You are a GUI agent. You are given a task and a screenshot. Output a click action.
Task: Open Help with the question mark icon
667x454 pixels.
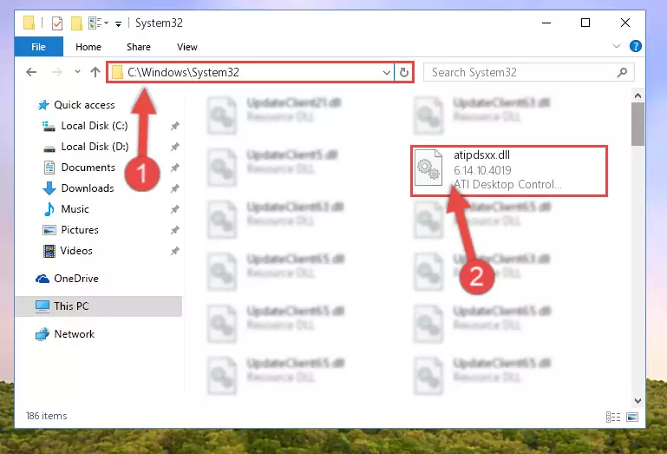635,46
